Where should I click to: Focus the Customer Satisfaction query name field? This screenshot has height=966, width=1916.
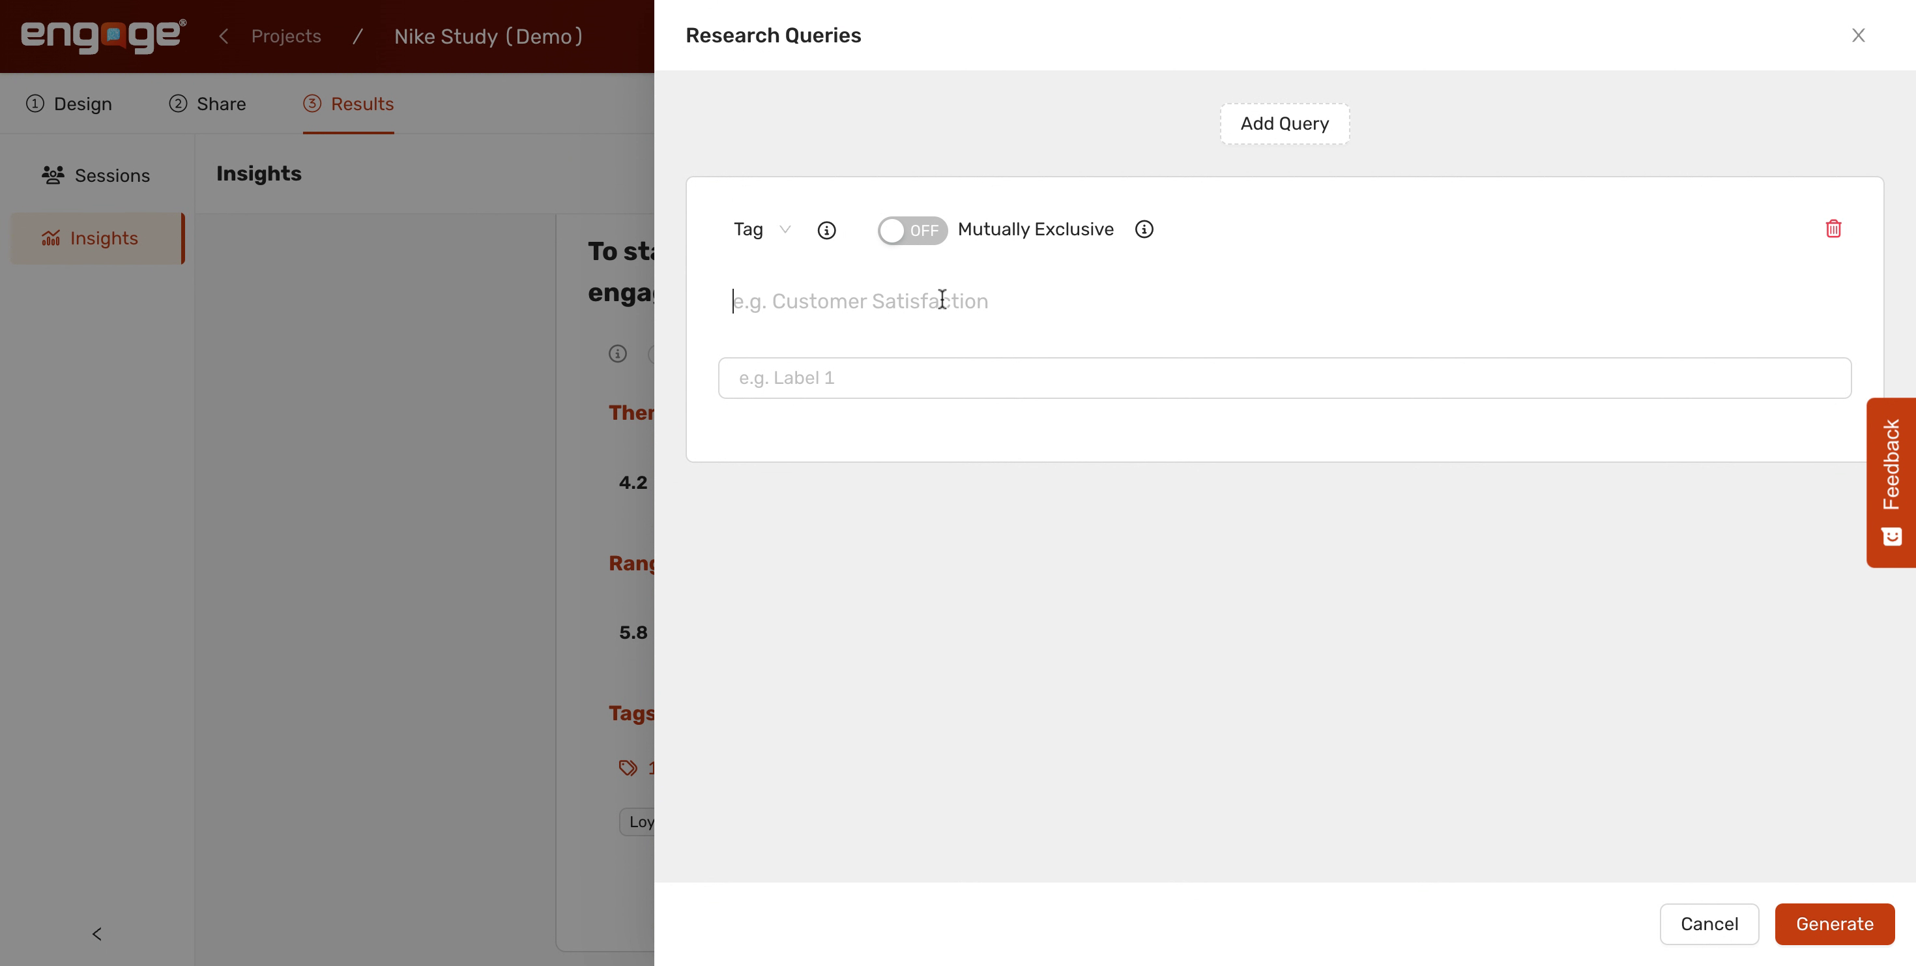click(1285, 301)
